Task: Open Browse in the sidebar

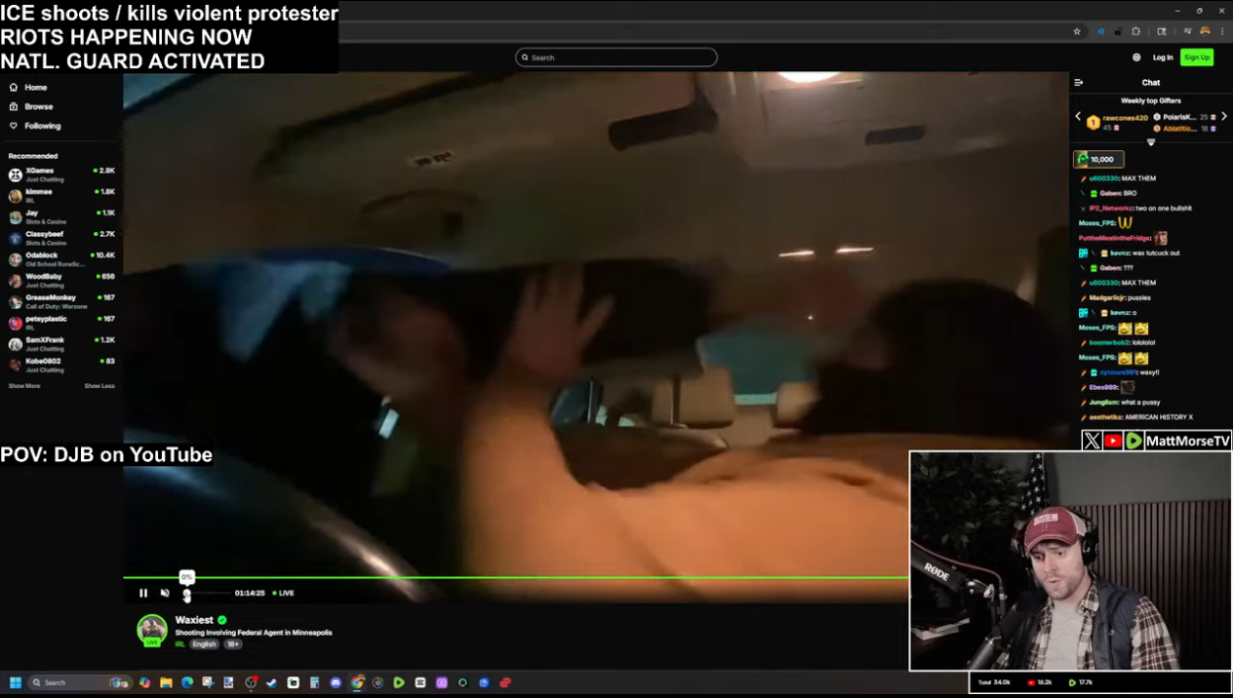Action: 38,106
